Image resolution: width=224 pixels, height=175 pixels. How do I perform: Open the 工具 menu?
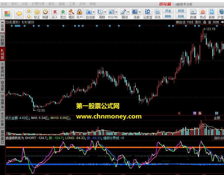[x=72, y=4]
